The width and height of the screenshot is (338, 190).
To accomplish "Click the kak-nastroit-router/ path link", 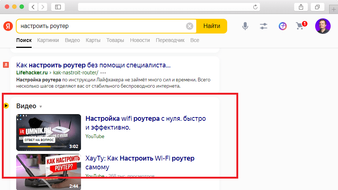I will [x=75, y=73].
